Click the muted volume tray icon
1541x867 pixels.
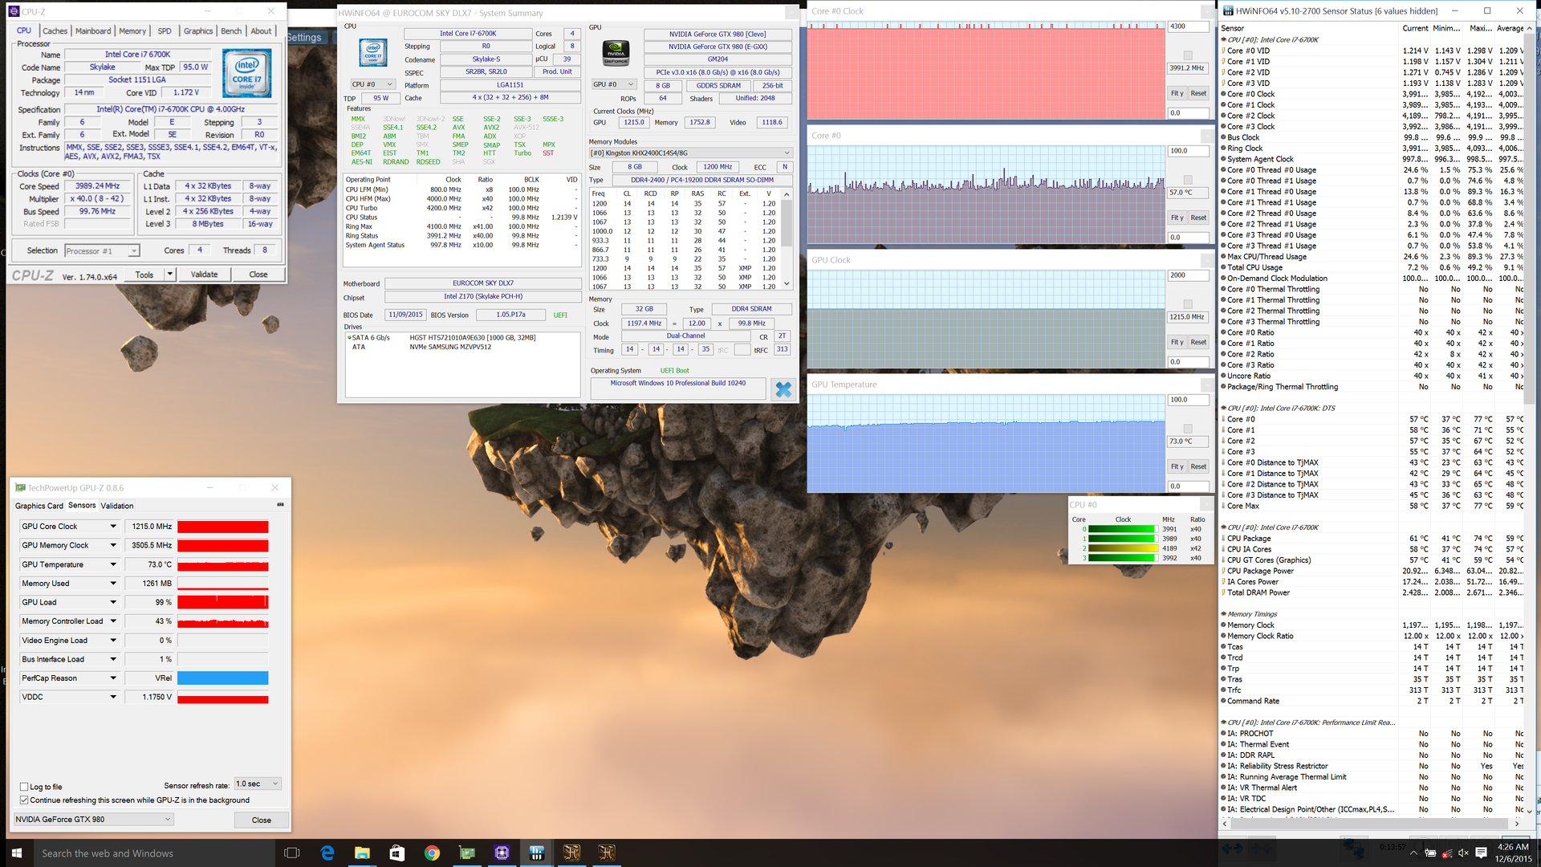pyautogui.click(x=1463, y=853)
